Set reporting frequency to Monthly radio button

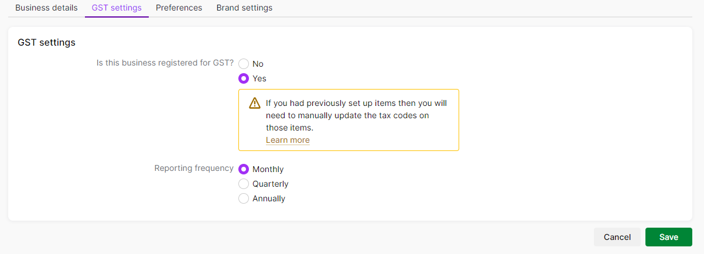point(244,169)
